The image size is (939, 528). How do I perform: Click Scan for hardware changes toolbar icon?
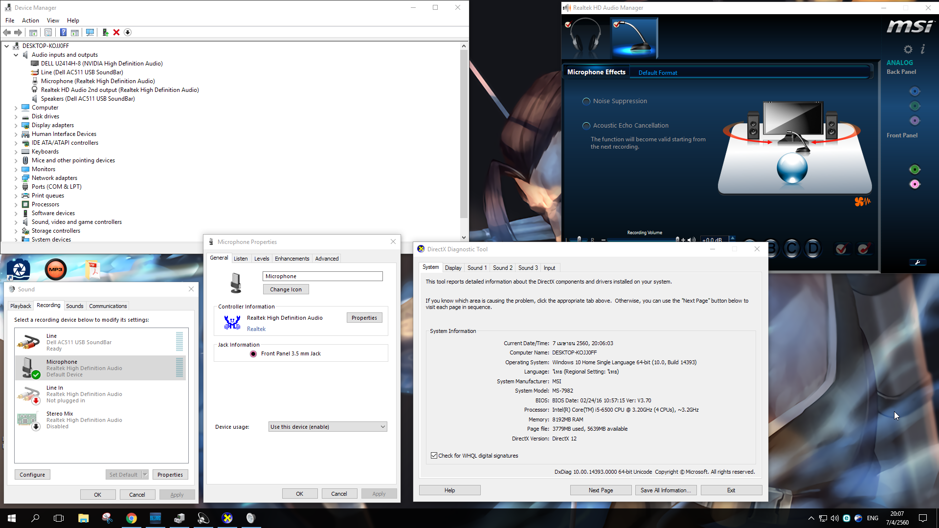[90, 32]
